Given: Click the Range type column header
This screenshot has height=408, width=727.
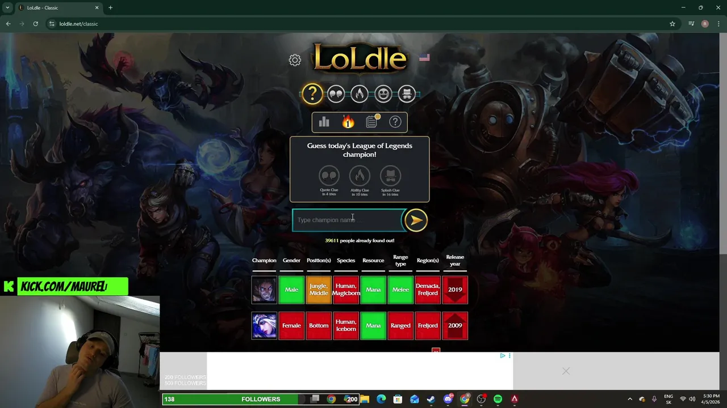Looking at the screenshot, I should tap(400, 261).
